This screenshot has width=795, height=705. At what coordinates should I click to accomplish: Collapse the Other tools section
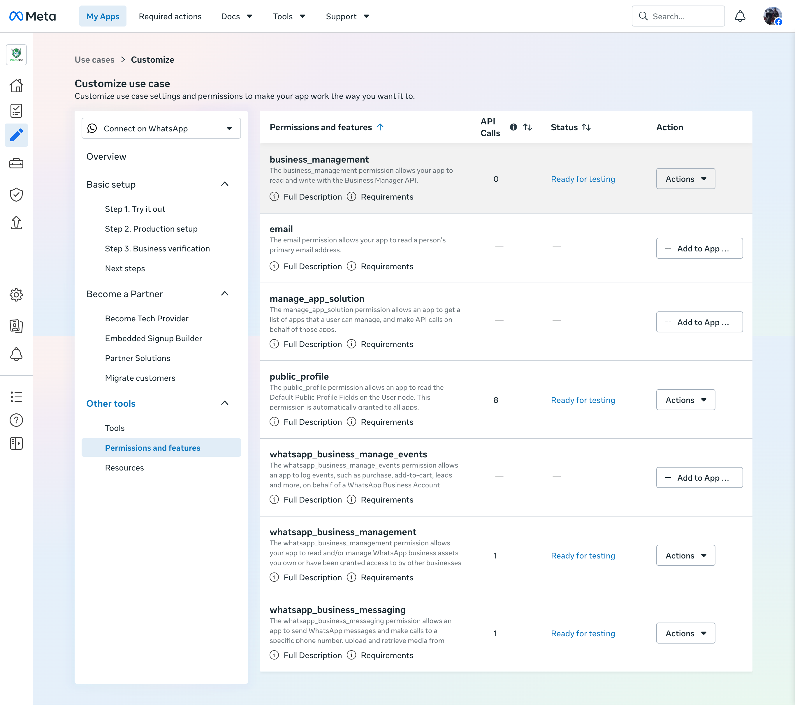click(225, 403)
